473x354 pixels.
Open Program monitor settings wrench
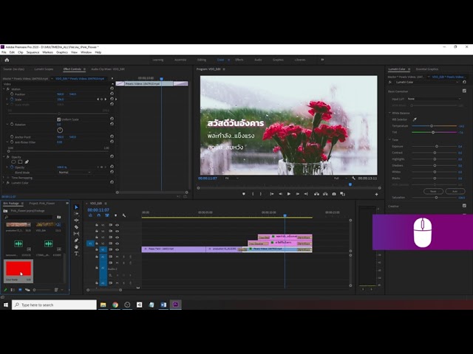coord(353,178)
